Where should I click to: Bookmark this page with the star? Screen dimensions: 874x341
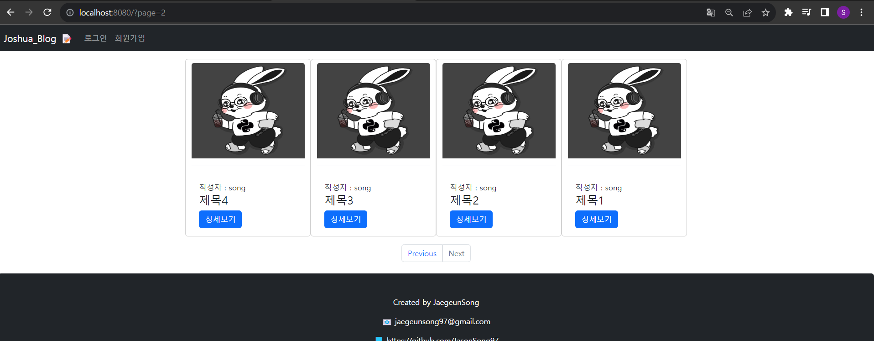[x=765, y=13]
